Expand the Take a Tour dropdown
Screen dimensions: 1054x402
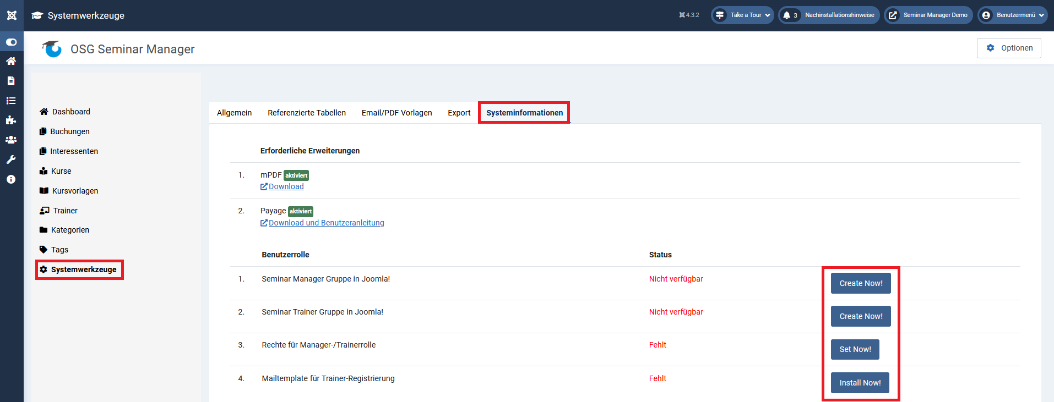click(x=742, y=15)
